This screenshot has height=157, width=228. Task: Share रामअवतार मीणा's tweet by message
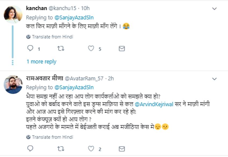[122, 148]
